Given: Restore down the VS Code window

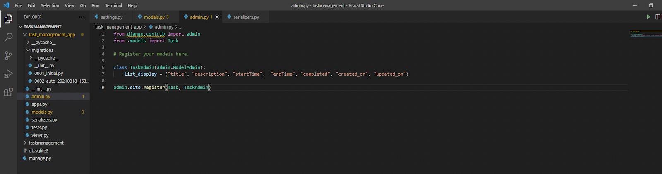Looking at the screenshot, I should [651, 5].
